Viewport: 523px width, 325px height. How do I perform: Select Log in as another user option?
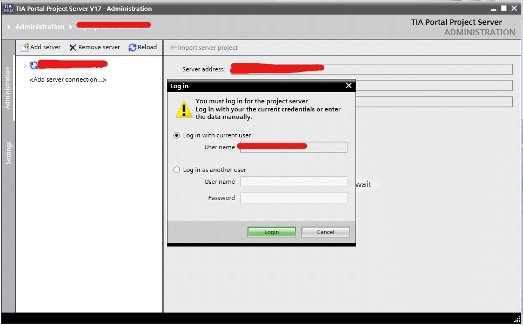(x=177, y=170)
